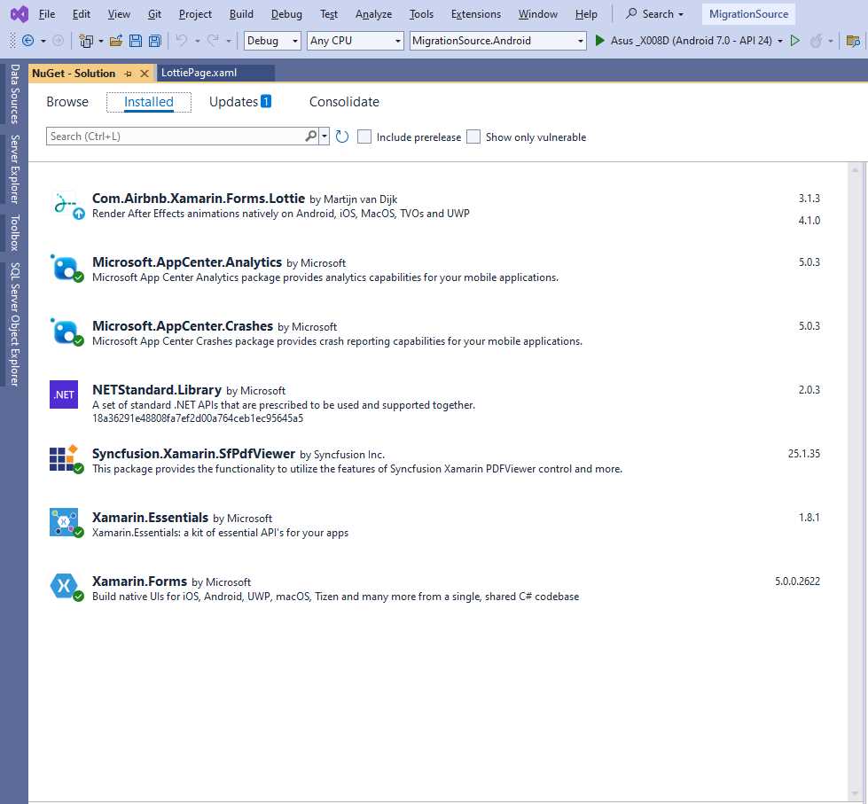
Task: Switch to the LottiePage.xaml tab
Action: (x=213, y=73)
